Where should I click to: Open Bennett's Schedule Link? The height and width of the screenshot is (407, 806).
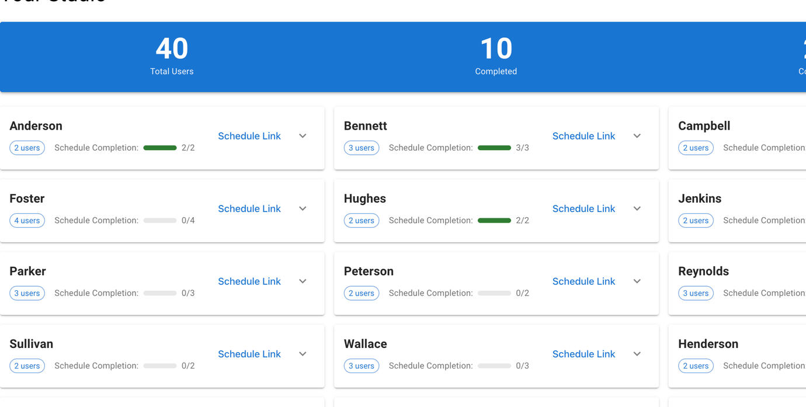583,136
